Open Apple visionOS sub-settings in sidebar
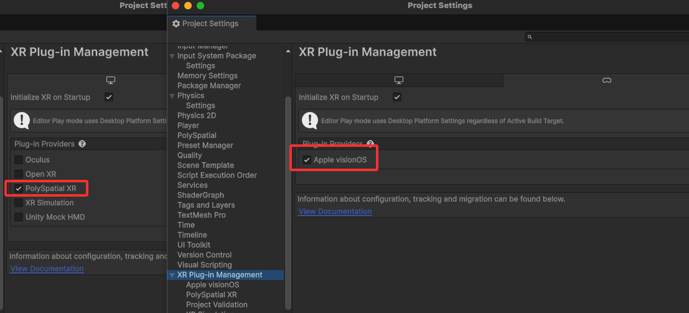This screenshot has width=689, height=313. point(213,285)
